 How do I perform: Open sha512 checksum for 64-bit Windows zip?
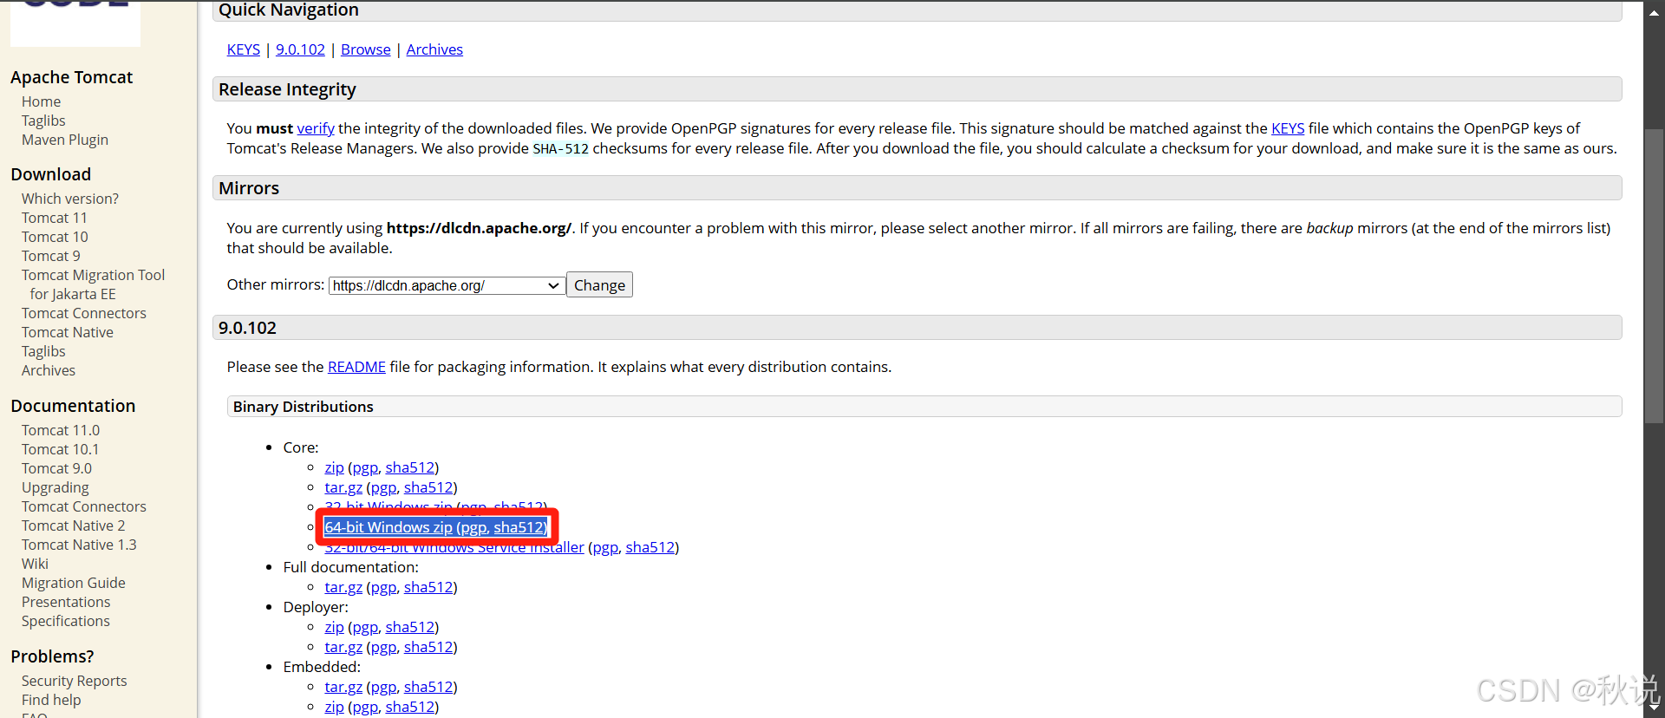[519, 527]
